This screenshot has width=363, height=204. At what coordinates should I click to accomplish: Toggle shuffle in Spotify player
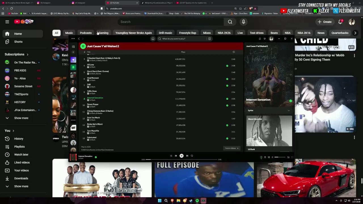171,156
